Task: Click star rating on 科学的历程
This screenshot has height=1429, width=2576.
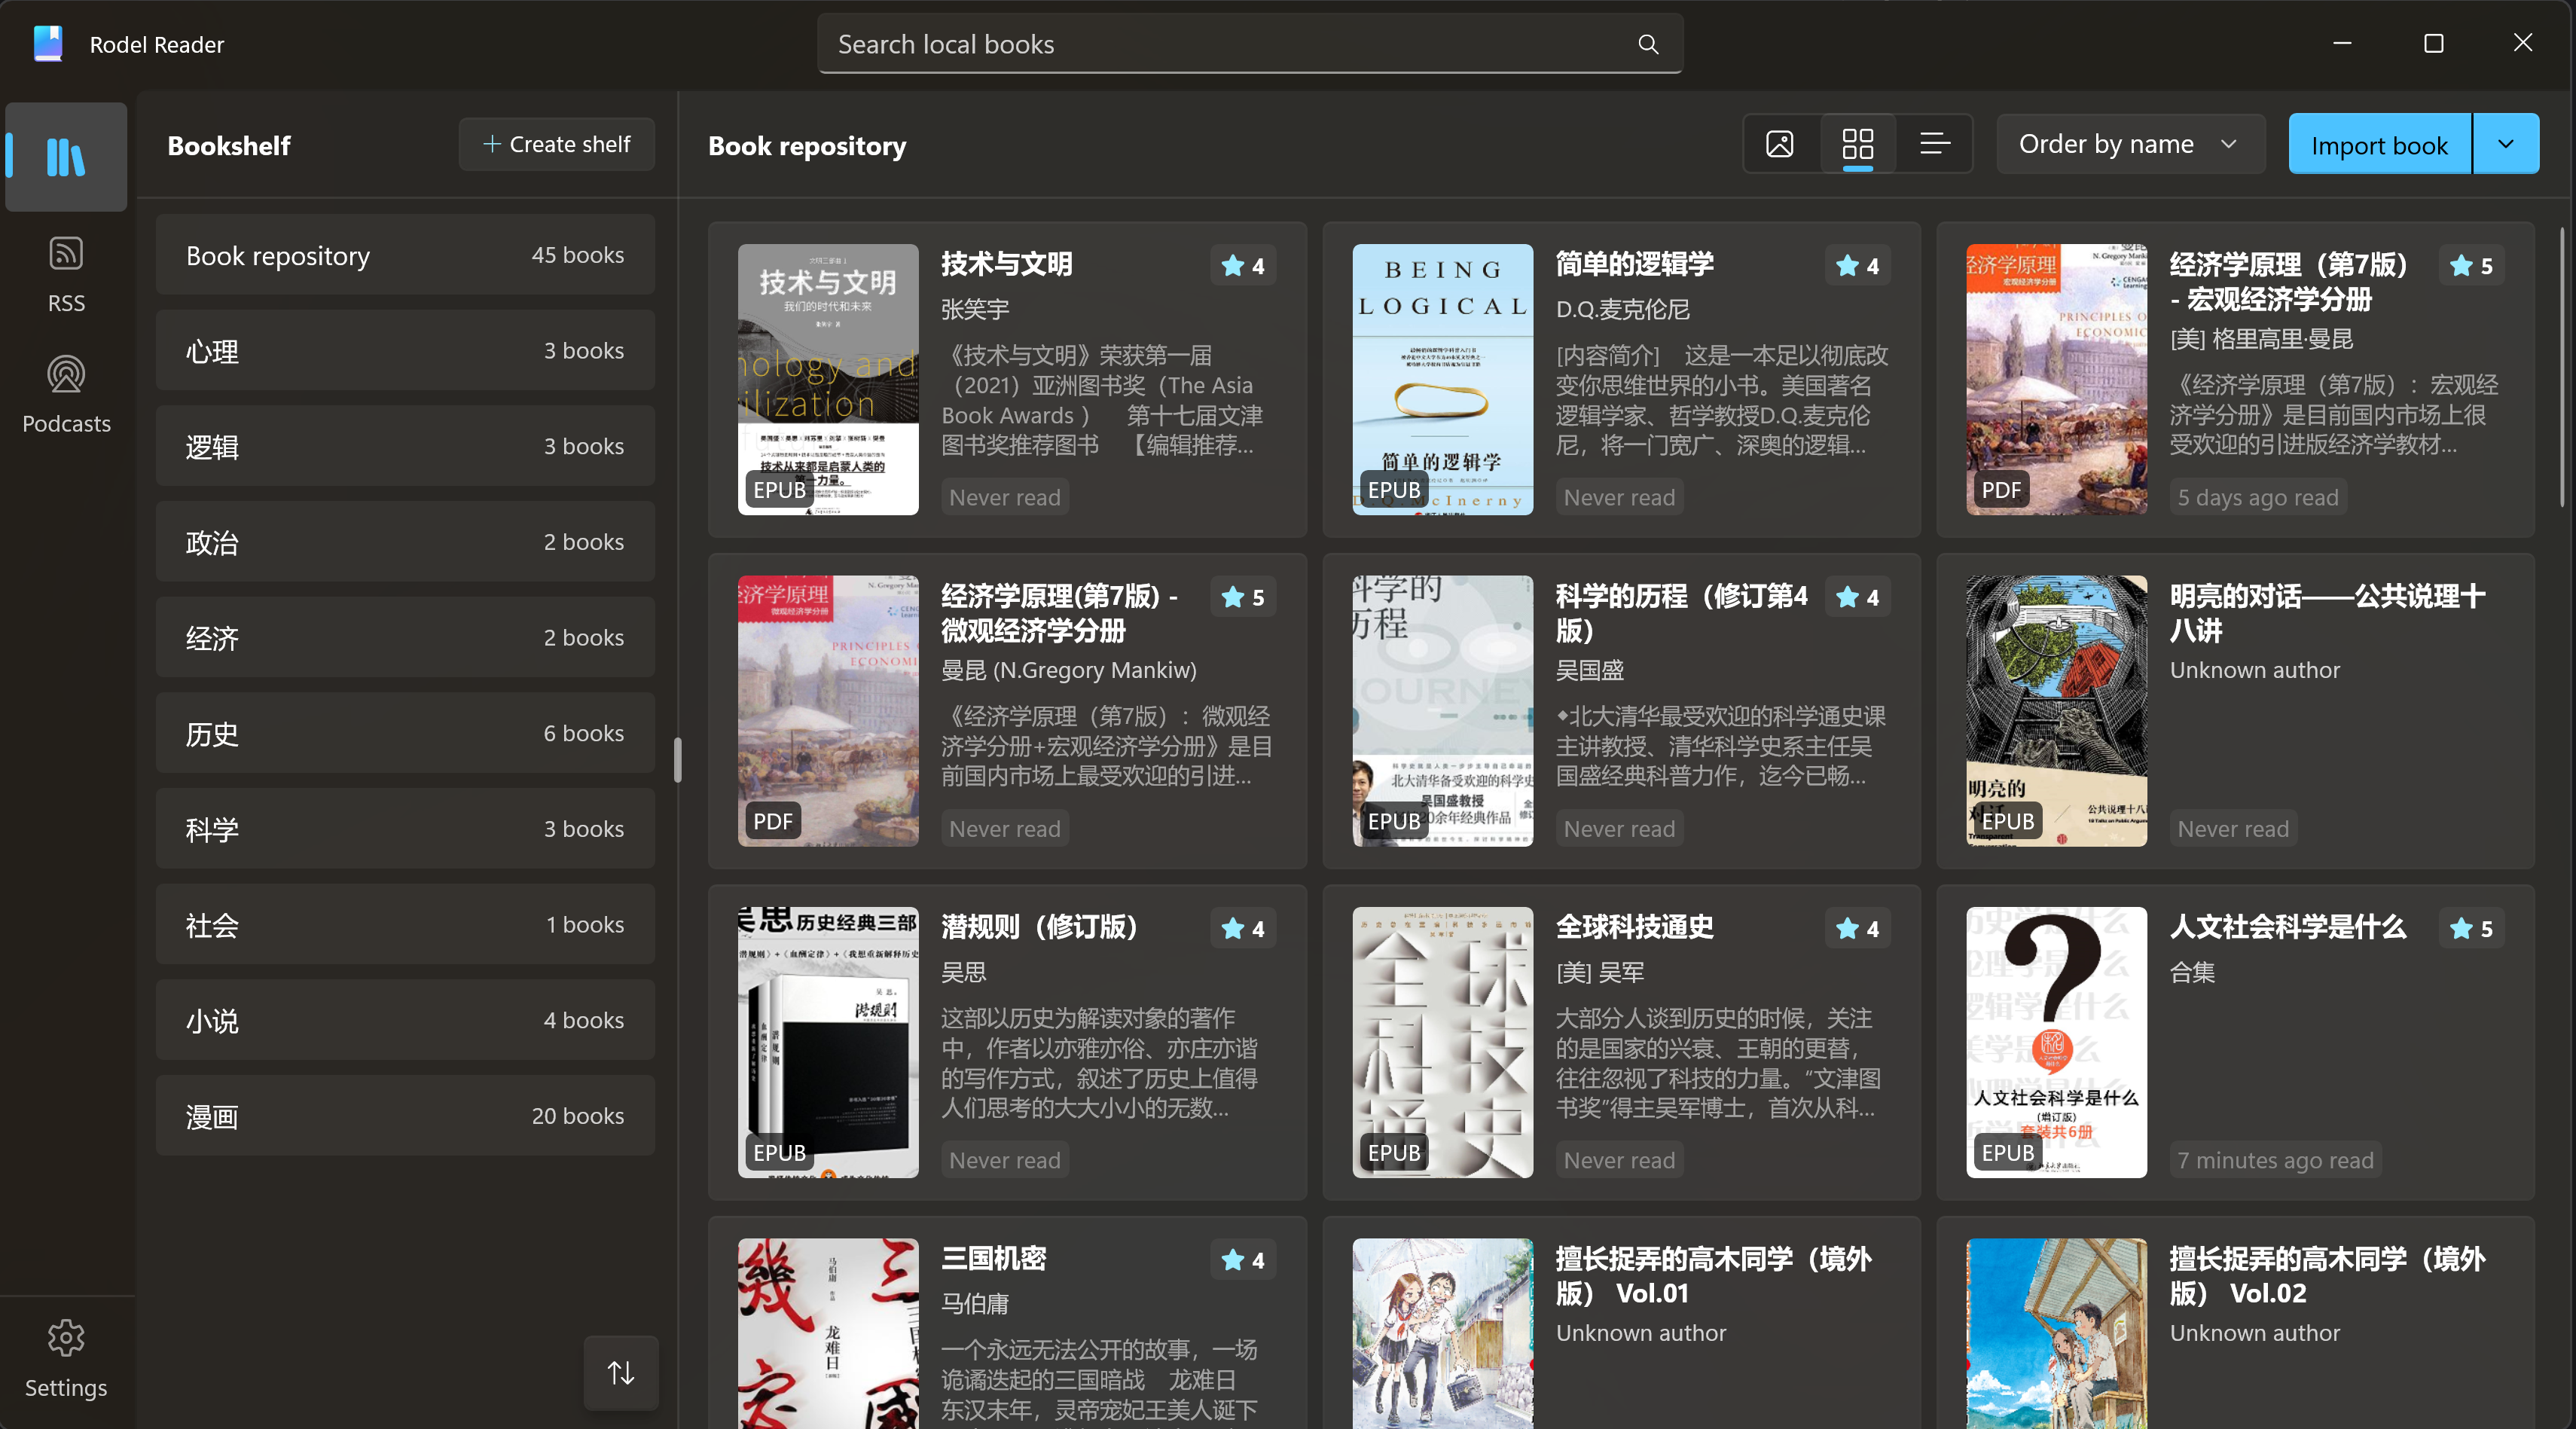Action: 1858,597
